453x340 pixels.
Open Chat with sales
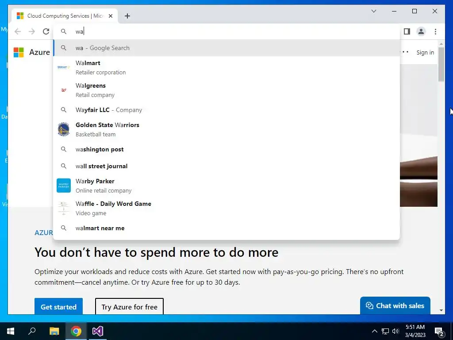[x=395, y=305]
